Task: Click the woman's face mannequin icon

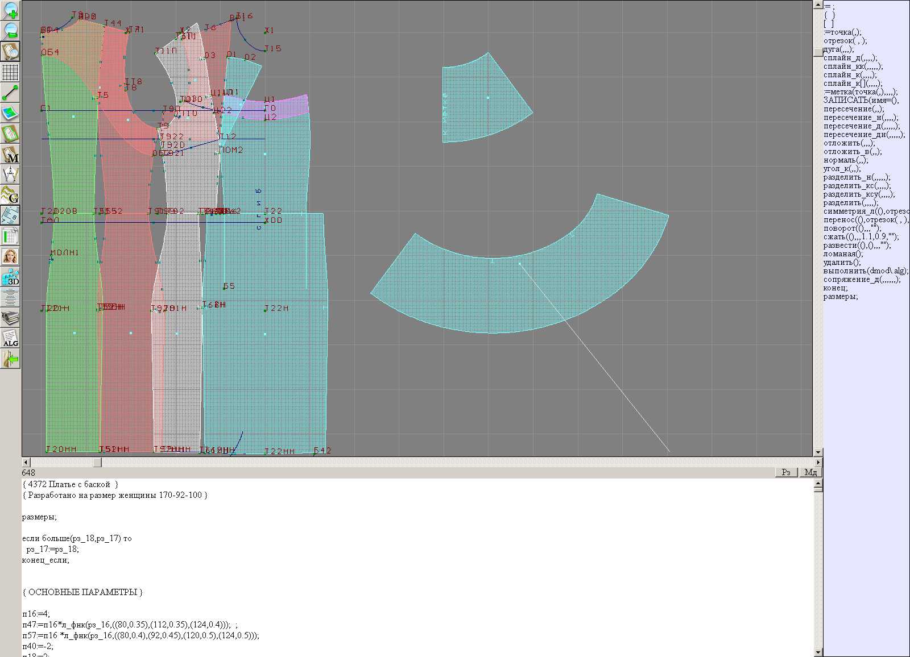Action: pyautogui.click(x=10, y=256)
